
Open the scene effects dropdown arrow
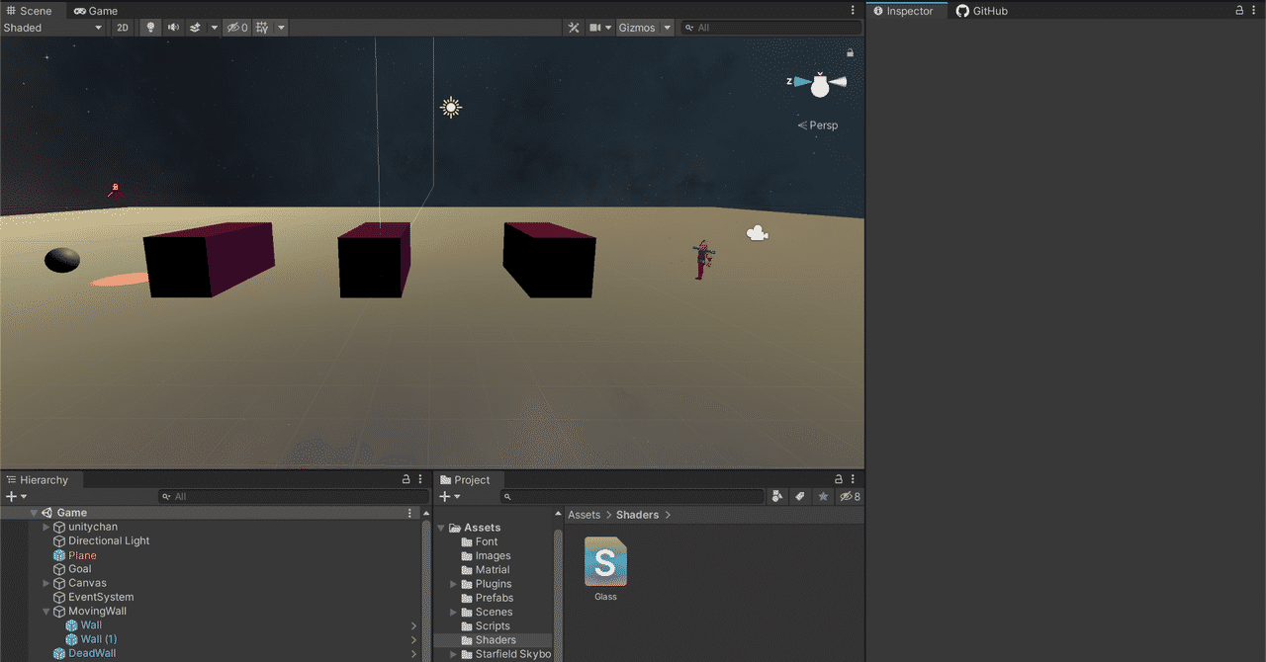[x=214, y=28]
